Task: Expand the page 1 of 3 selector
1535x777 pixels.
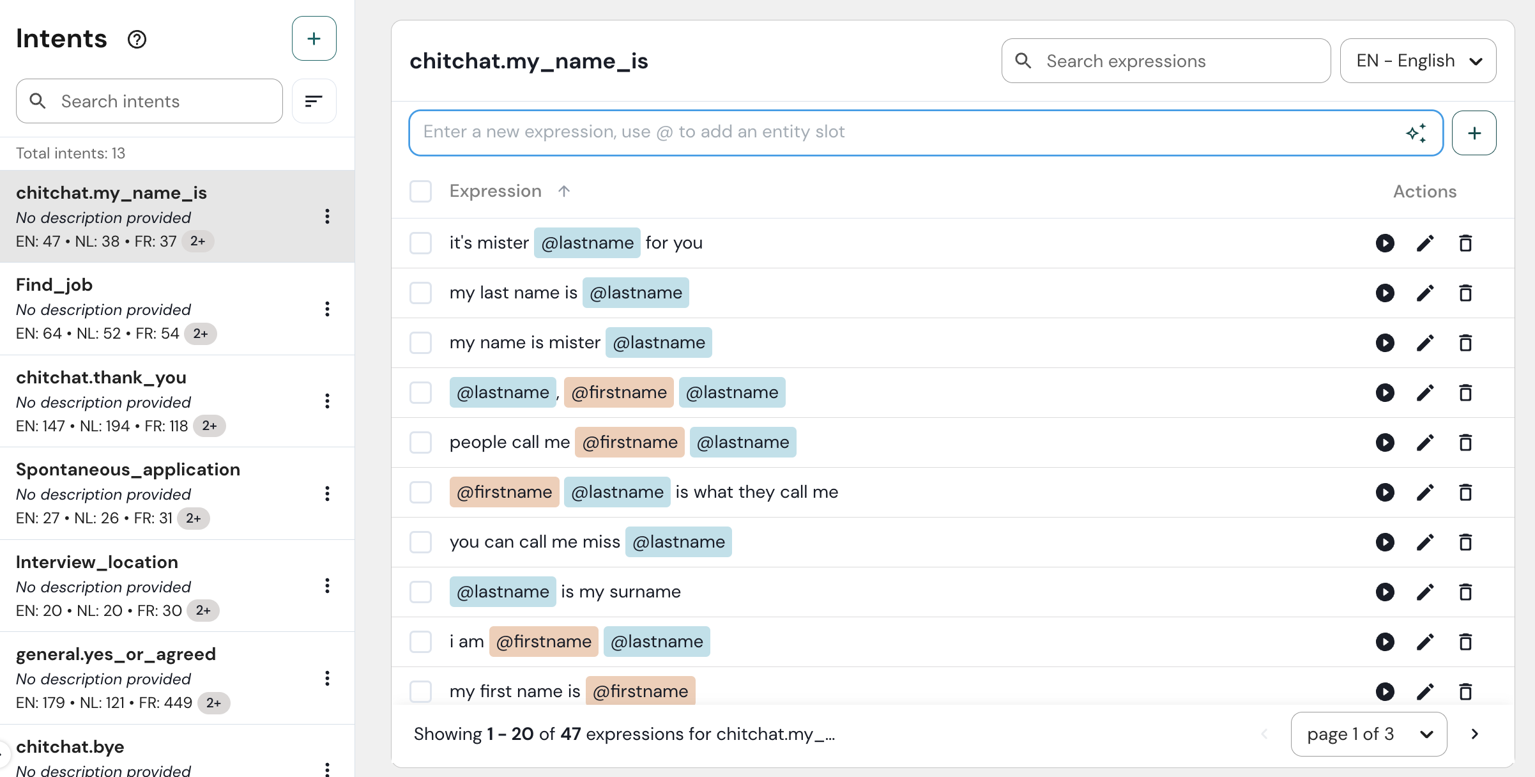Action: [1368, 734]
